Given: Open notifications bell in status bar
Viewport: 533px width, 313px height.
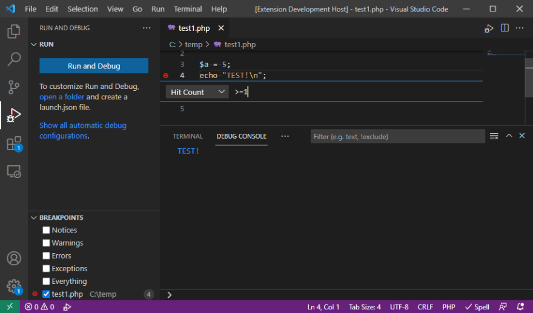Looking at the screenshot, I should tap(520, 307).
